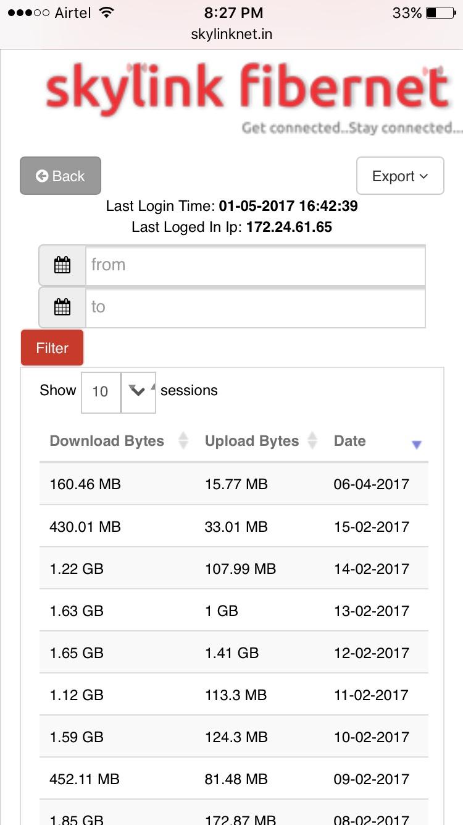Sort by Upload Bytes column header
Screen dimensions: 463x825
[252, 441]
